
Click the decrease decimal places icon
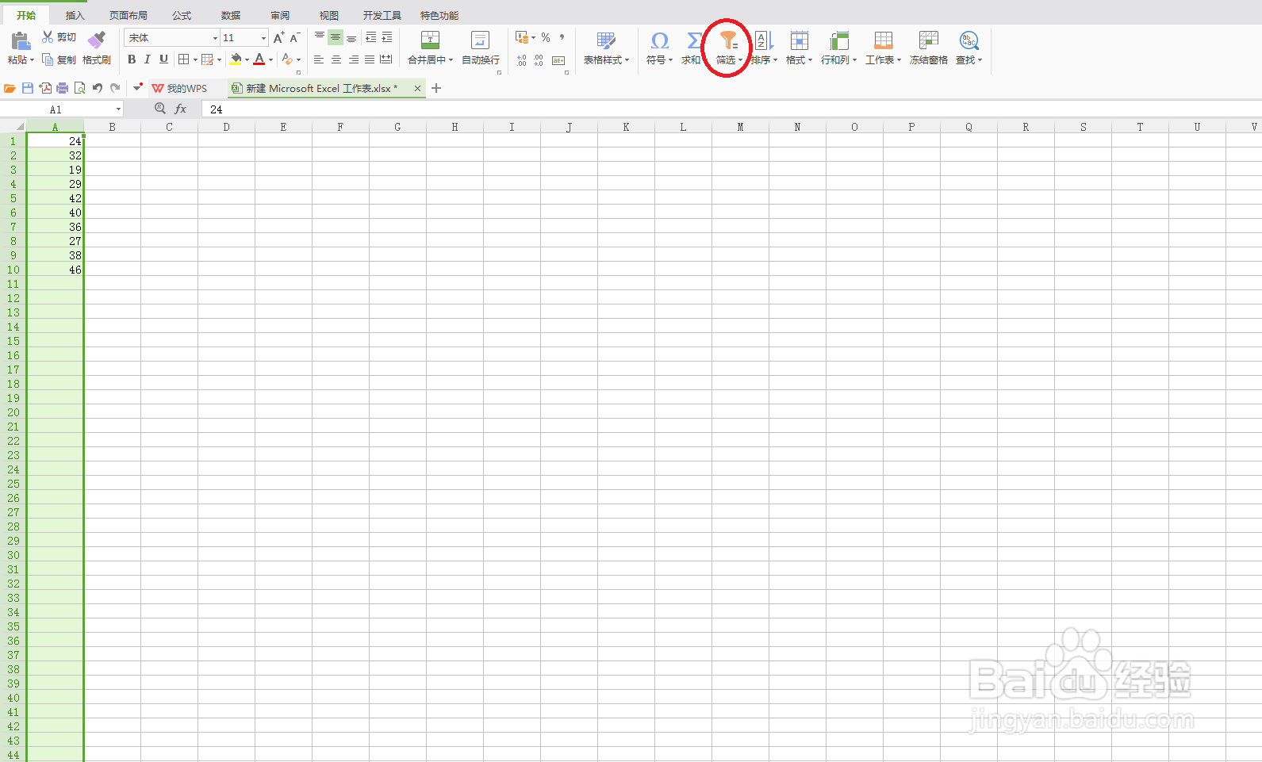pos(539,60)
